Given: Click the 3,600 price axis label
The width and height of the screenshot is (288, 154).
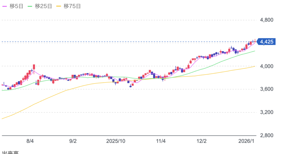Looking at the screenshot, I should point(266,89).
